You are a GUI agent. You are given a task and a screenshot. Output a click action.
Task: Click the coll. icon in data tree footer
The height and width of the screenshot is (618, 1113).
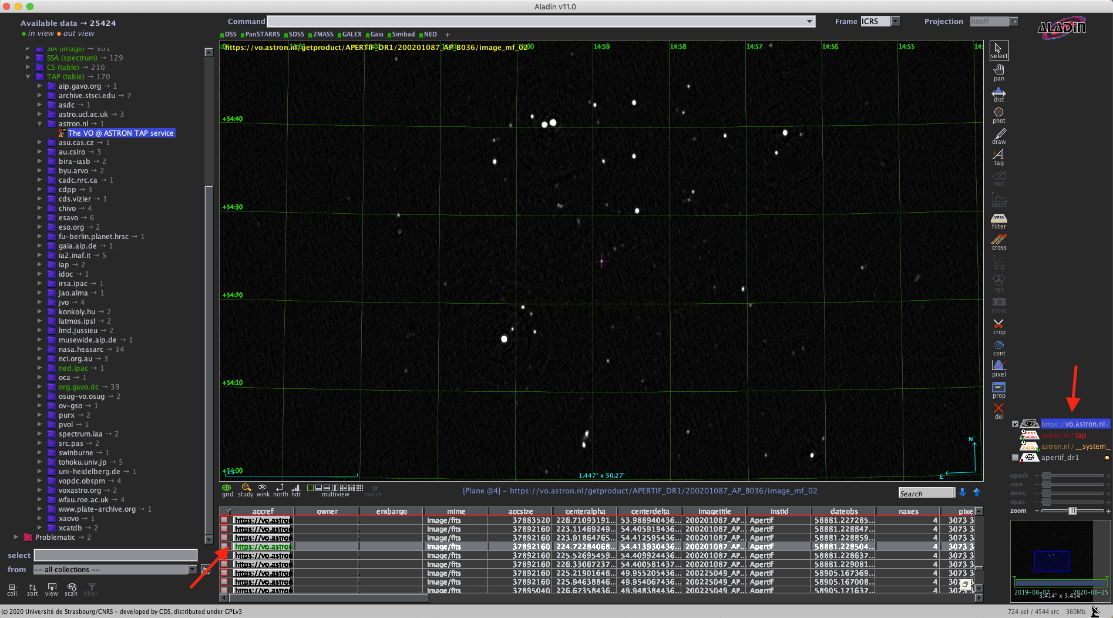[12, 589]
